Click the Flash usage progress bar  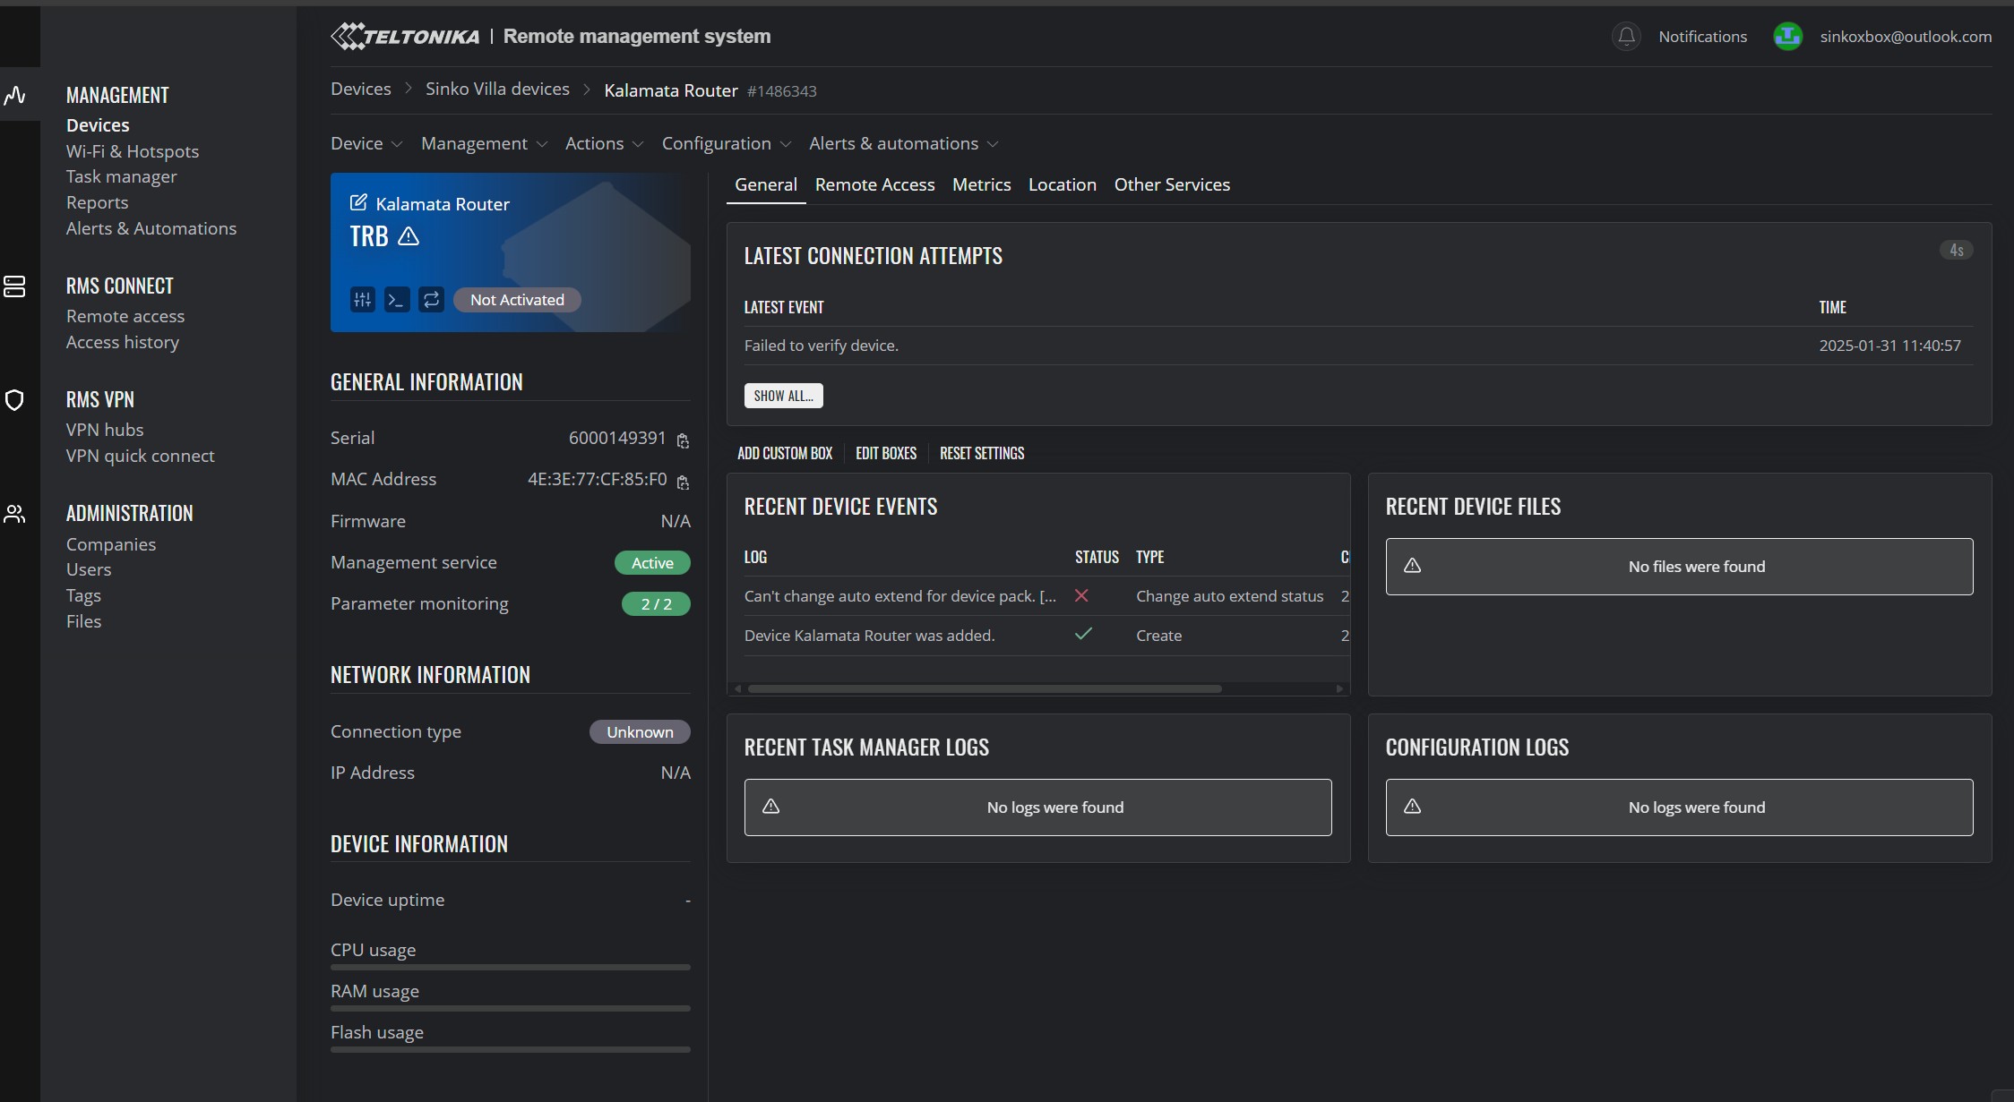pos(511,1049)
